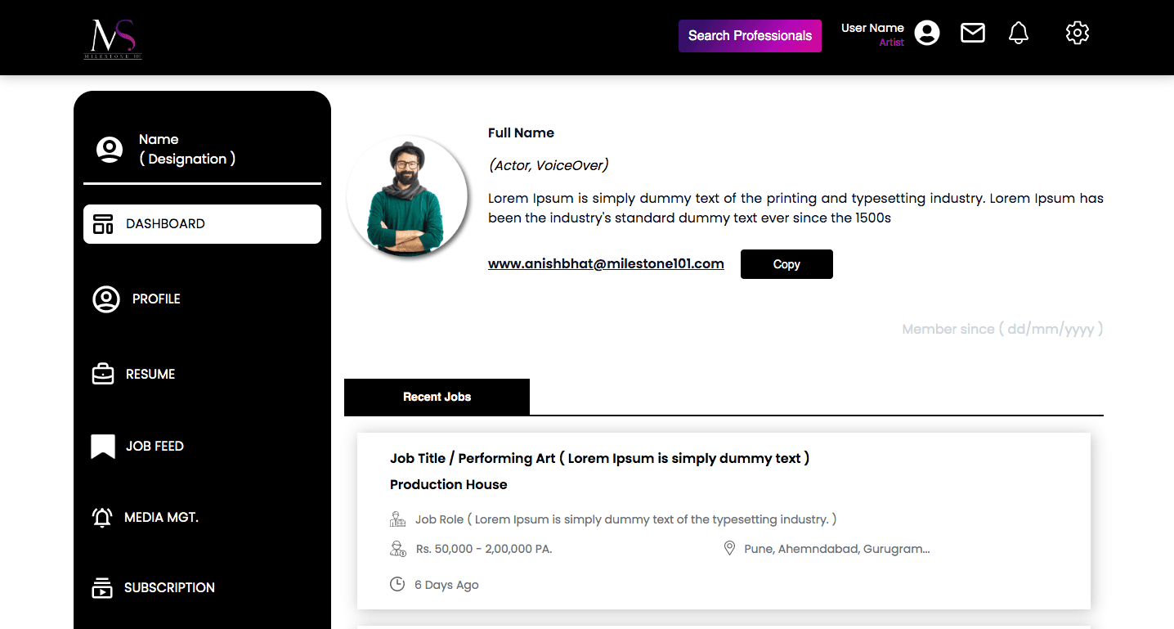The width and height of the screenshot is (1174, 629).
Task: Select the Dashboard menu item
Action: click(202, 224)
